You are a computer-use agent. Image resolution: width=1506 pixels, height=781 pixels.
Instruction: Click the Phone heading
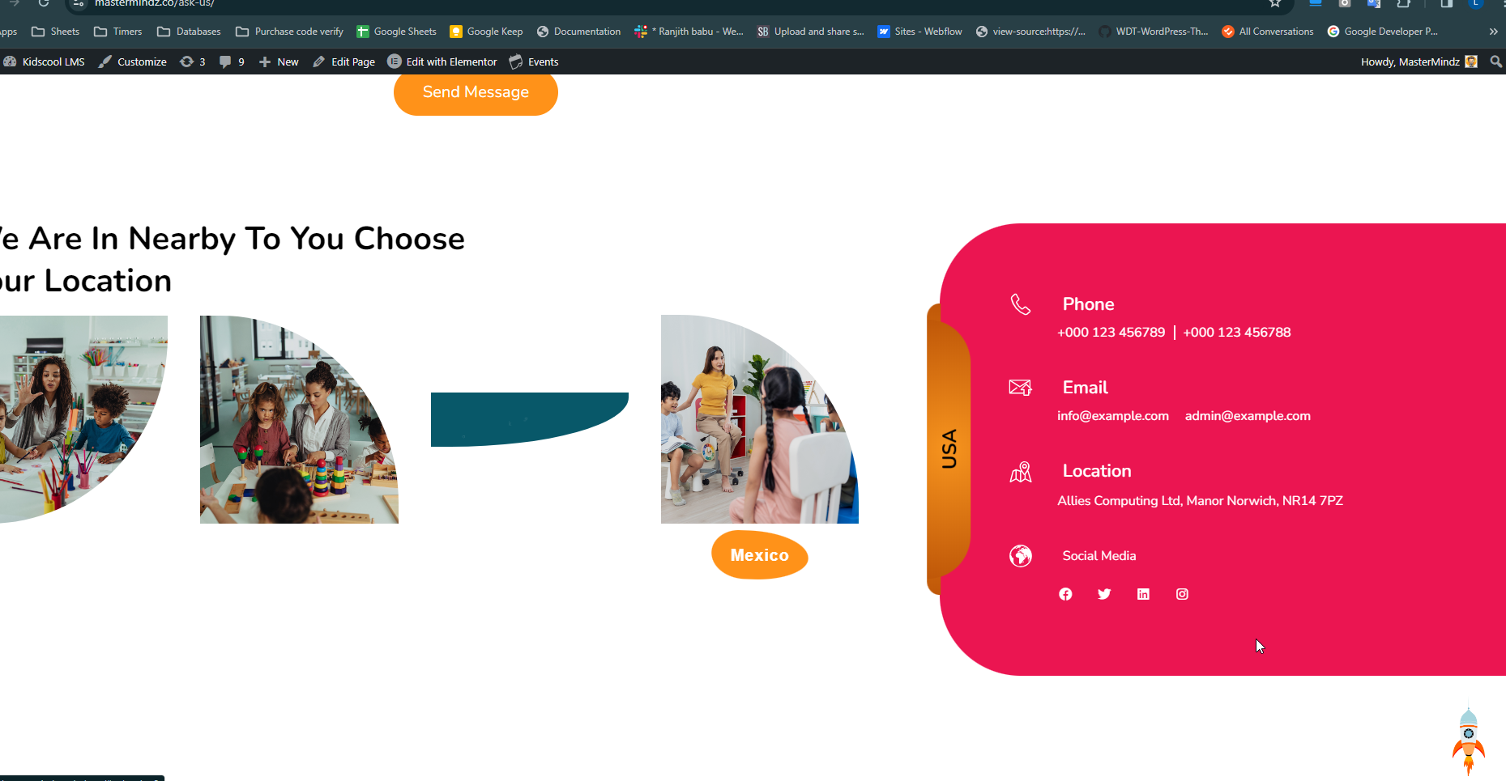[1089, 304]
